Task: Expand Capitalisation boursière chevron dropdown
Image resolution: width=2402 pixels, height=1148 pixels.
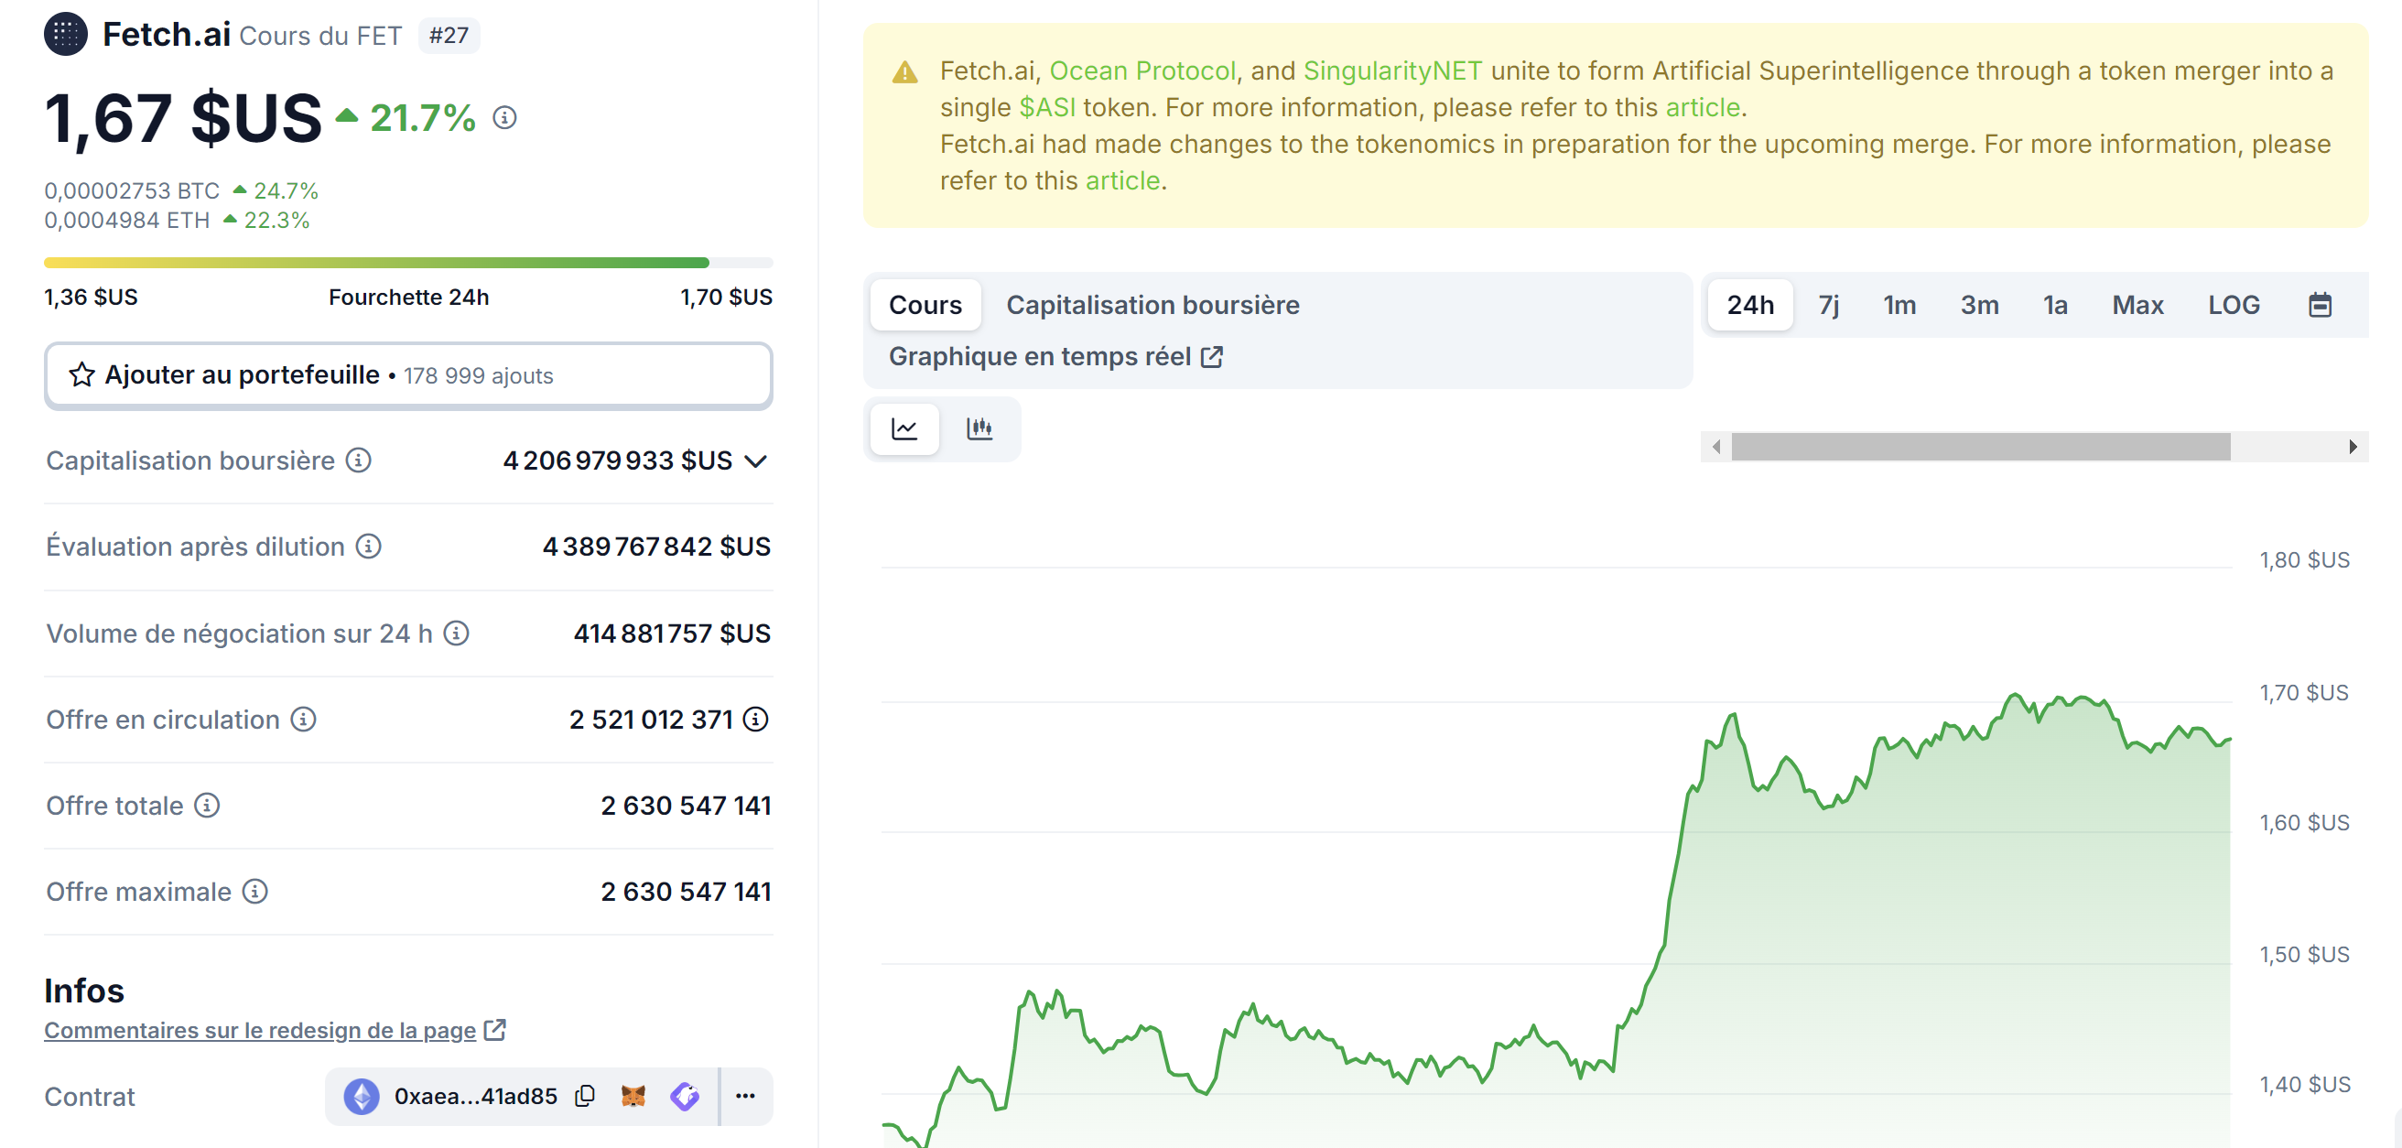Action: [756, 461]
